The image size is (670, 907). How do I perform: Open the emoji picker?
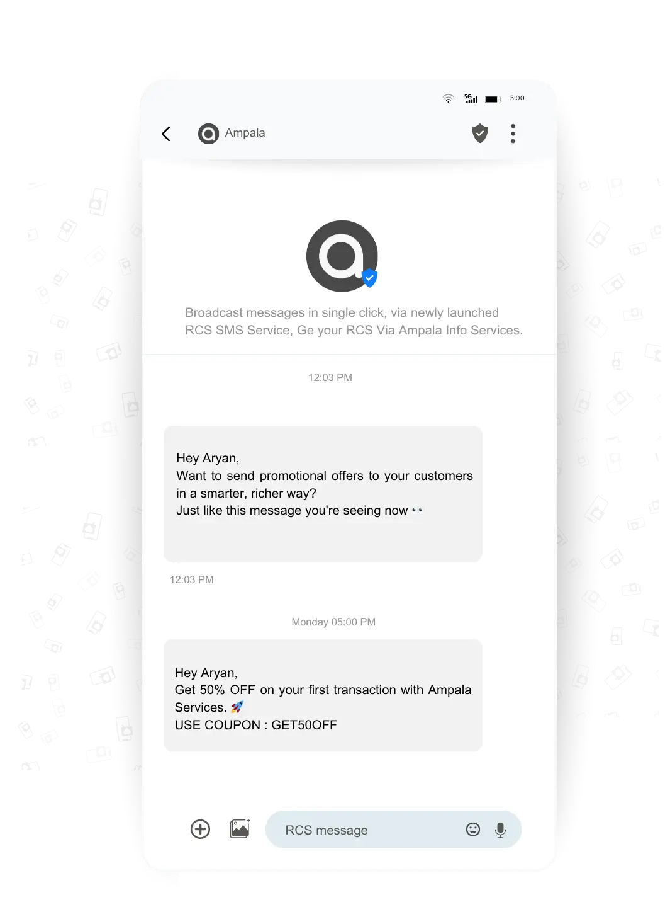click(473, 830)
